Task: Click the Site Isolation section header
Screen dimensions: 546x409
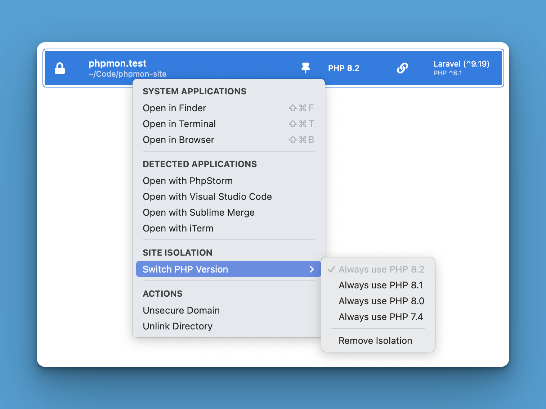Action: pos(178,253)
